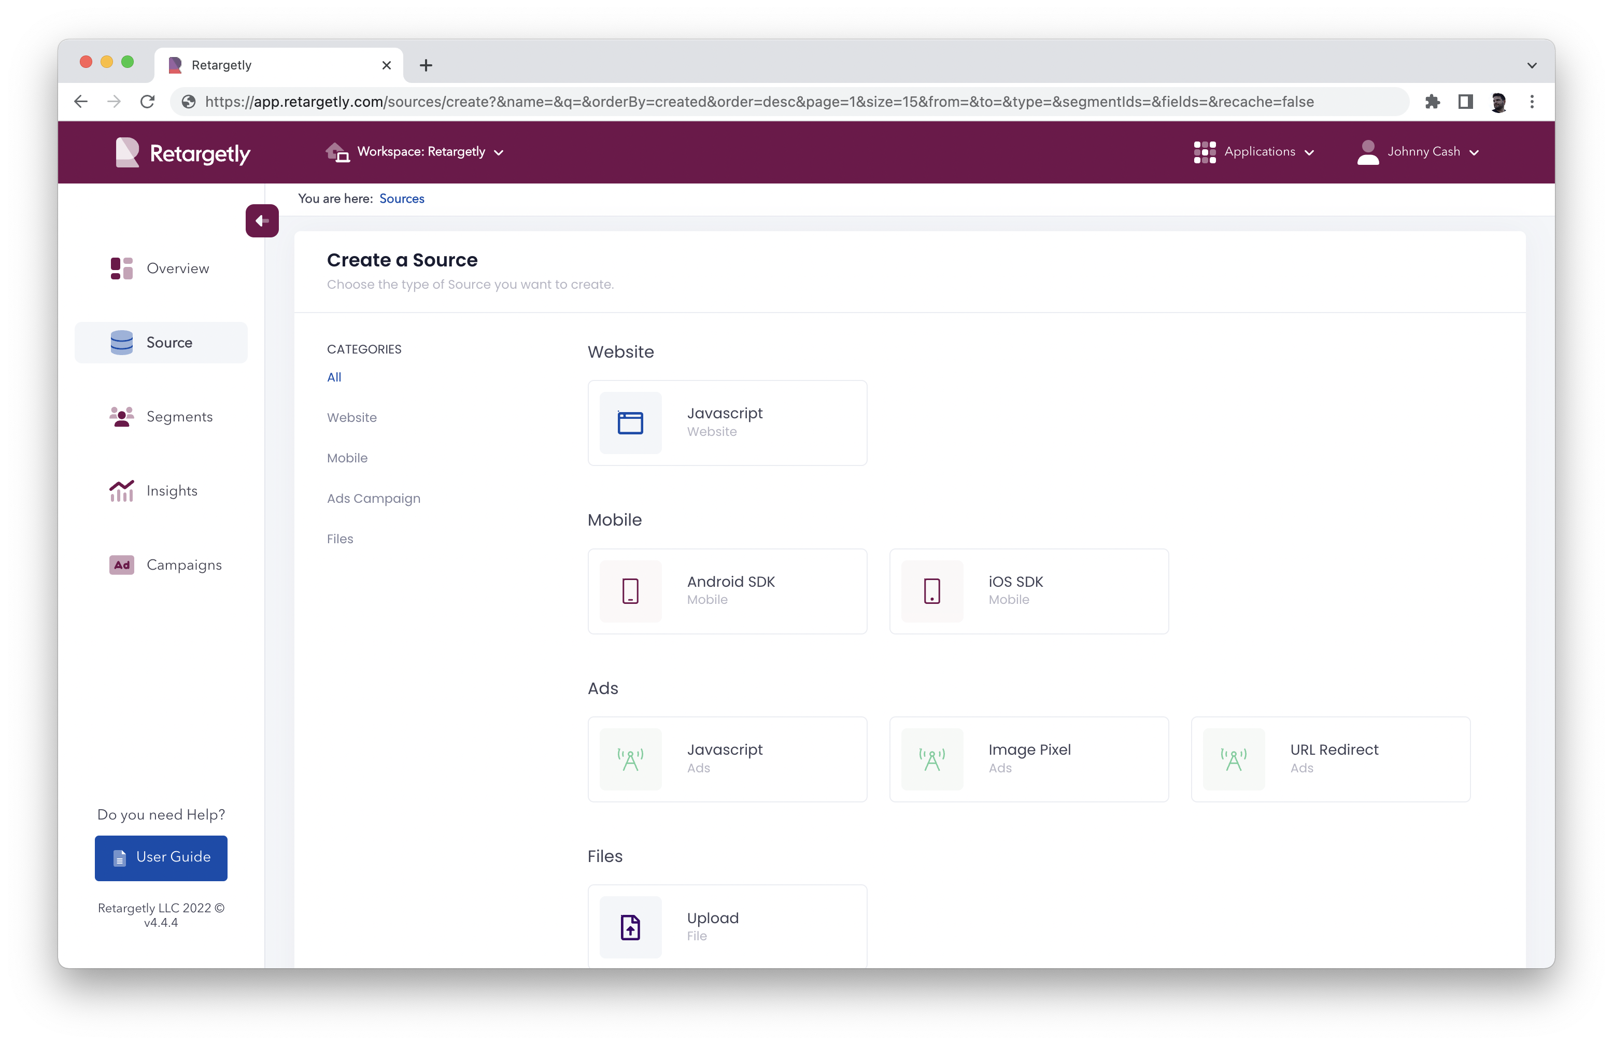Image resolution: width=1613 pixels, height=1045 pixels.
Task: Select the Javascript Website source window icon
Action: tap(630, 423)
